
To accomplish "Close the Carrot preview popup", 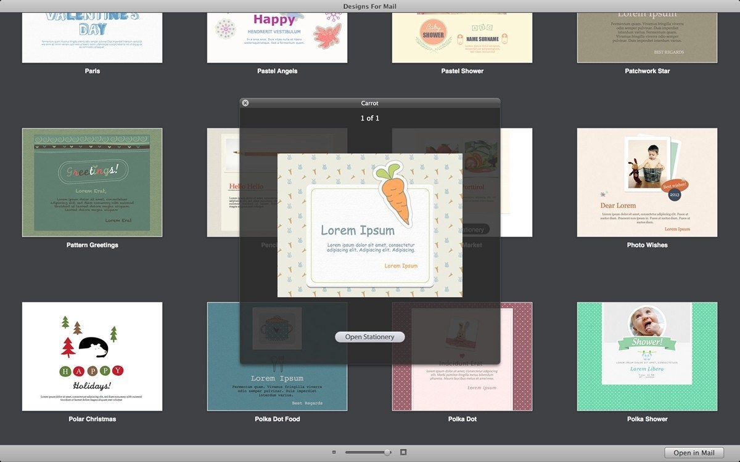I will click(x=245, y=103).
